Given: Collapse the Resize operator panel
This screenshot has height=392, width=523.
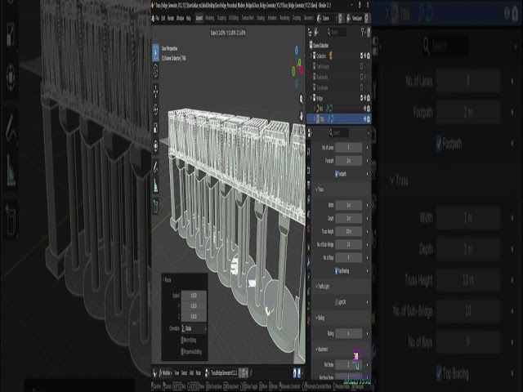Looking at the screenshot, I should (x=163, y=280).
